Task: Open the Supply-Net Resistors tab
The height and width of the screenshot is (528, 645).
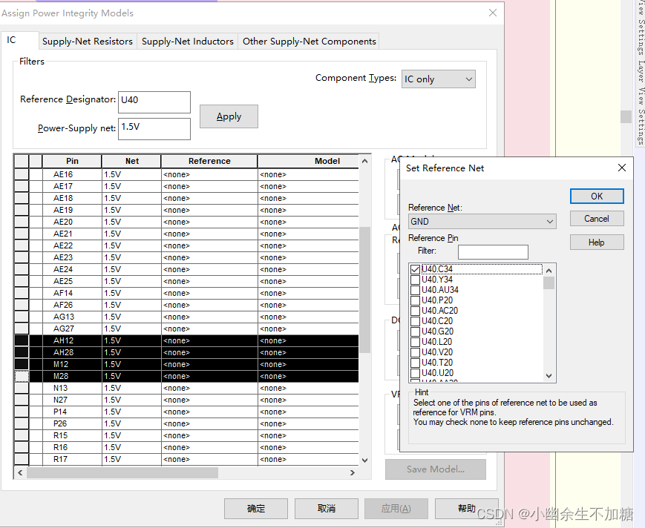Action: (x=87, y=42)
